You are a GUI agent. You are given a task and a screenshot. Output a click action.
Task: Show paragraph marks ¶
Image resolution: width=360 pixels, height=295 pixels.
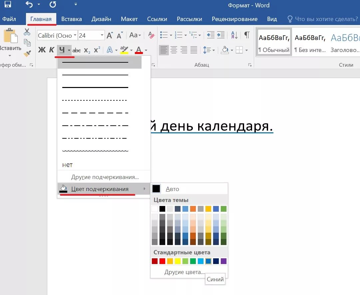click(x=247, y=35)
